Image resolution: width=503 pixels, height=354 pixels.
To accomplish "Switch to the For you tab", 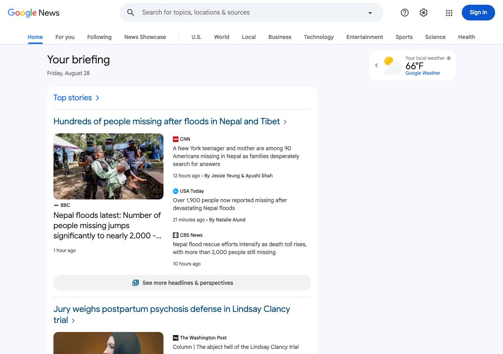I will click(x=65, y=37).
